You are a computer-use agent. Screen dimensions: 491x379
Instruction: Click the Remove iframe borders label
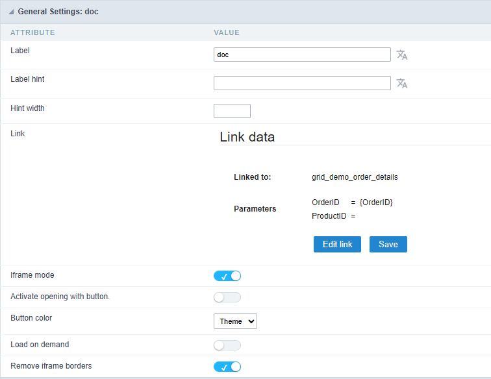click(51, 366)
